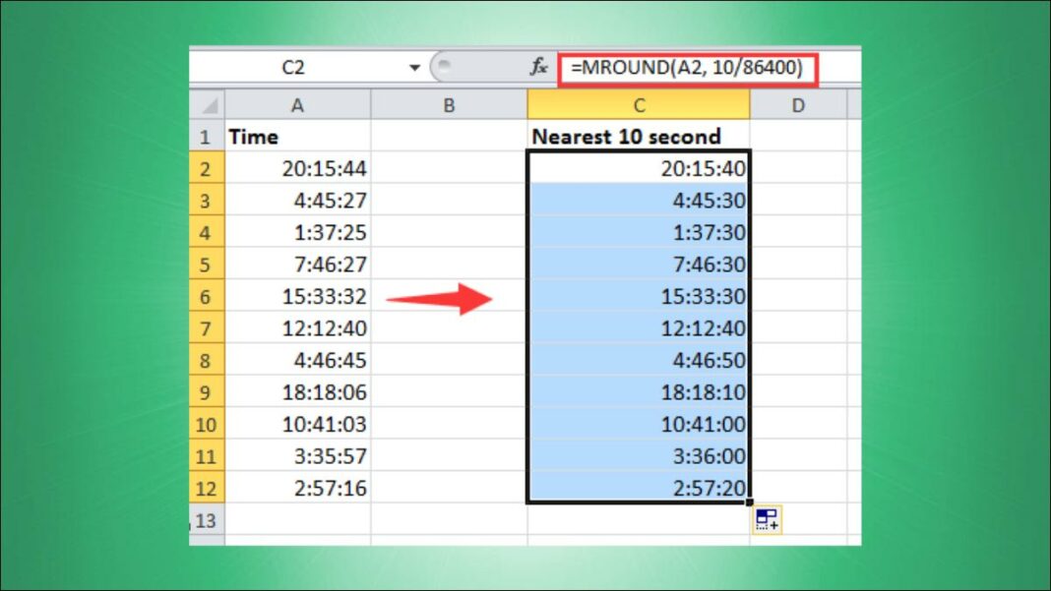The height and width of the screenshot is (591, 1051).
Task: Select row 5 header
Action: pos(207,265)
